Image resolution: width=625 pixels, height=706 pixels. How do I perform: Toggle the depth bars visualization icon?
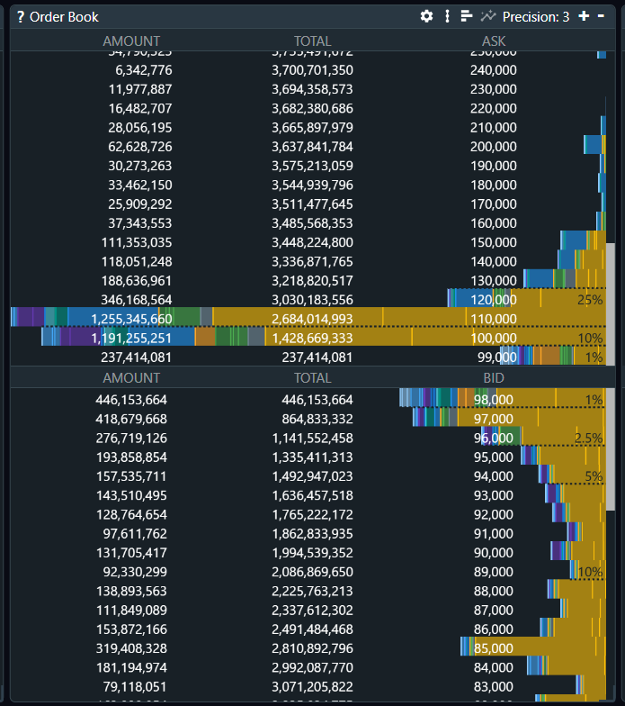(x=467, y=16)
